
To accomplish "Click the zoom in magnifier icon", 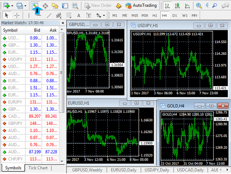I will pyautogui.click(x=199, y=6).
